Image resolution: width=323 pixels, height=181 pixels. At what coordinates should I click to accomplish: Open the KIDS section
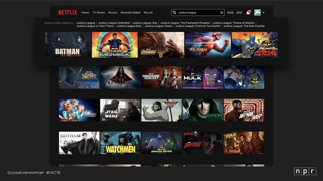point(230,13)
